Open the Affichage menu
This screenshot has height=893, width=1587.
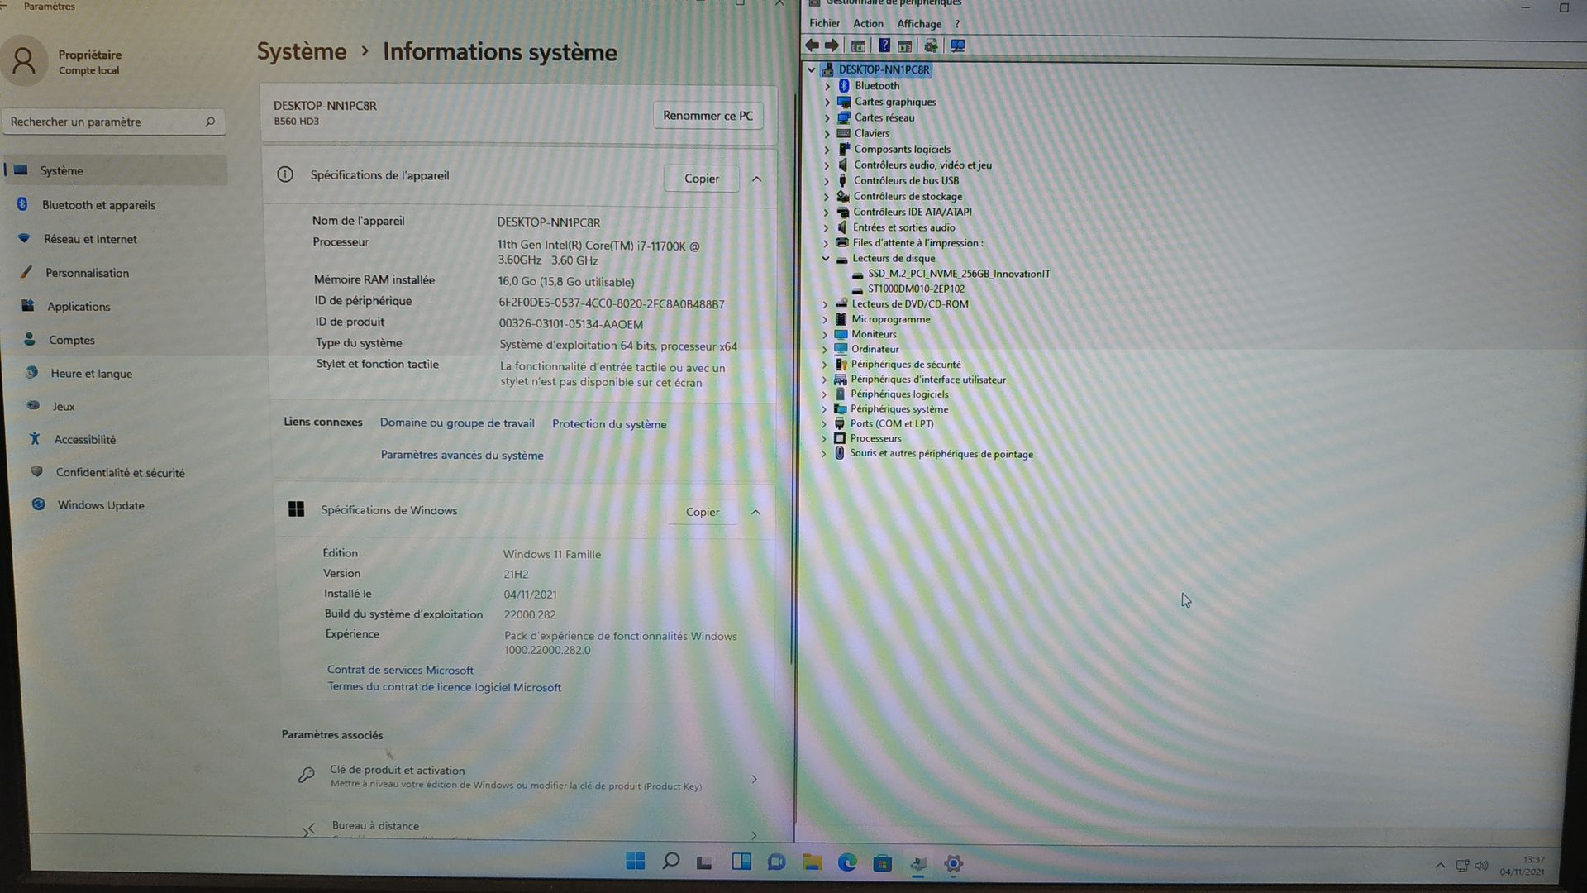pos(919,24)
